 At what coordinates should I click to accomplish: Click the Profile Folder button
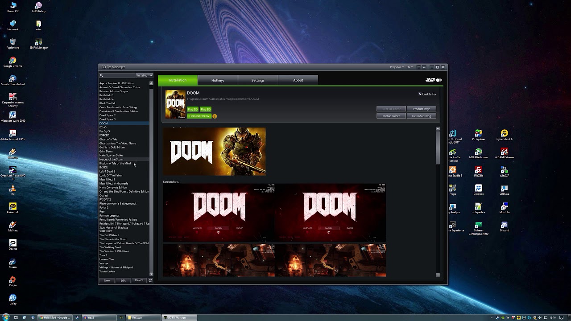point(391,116)
